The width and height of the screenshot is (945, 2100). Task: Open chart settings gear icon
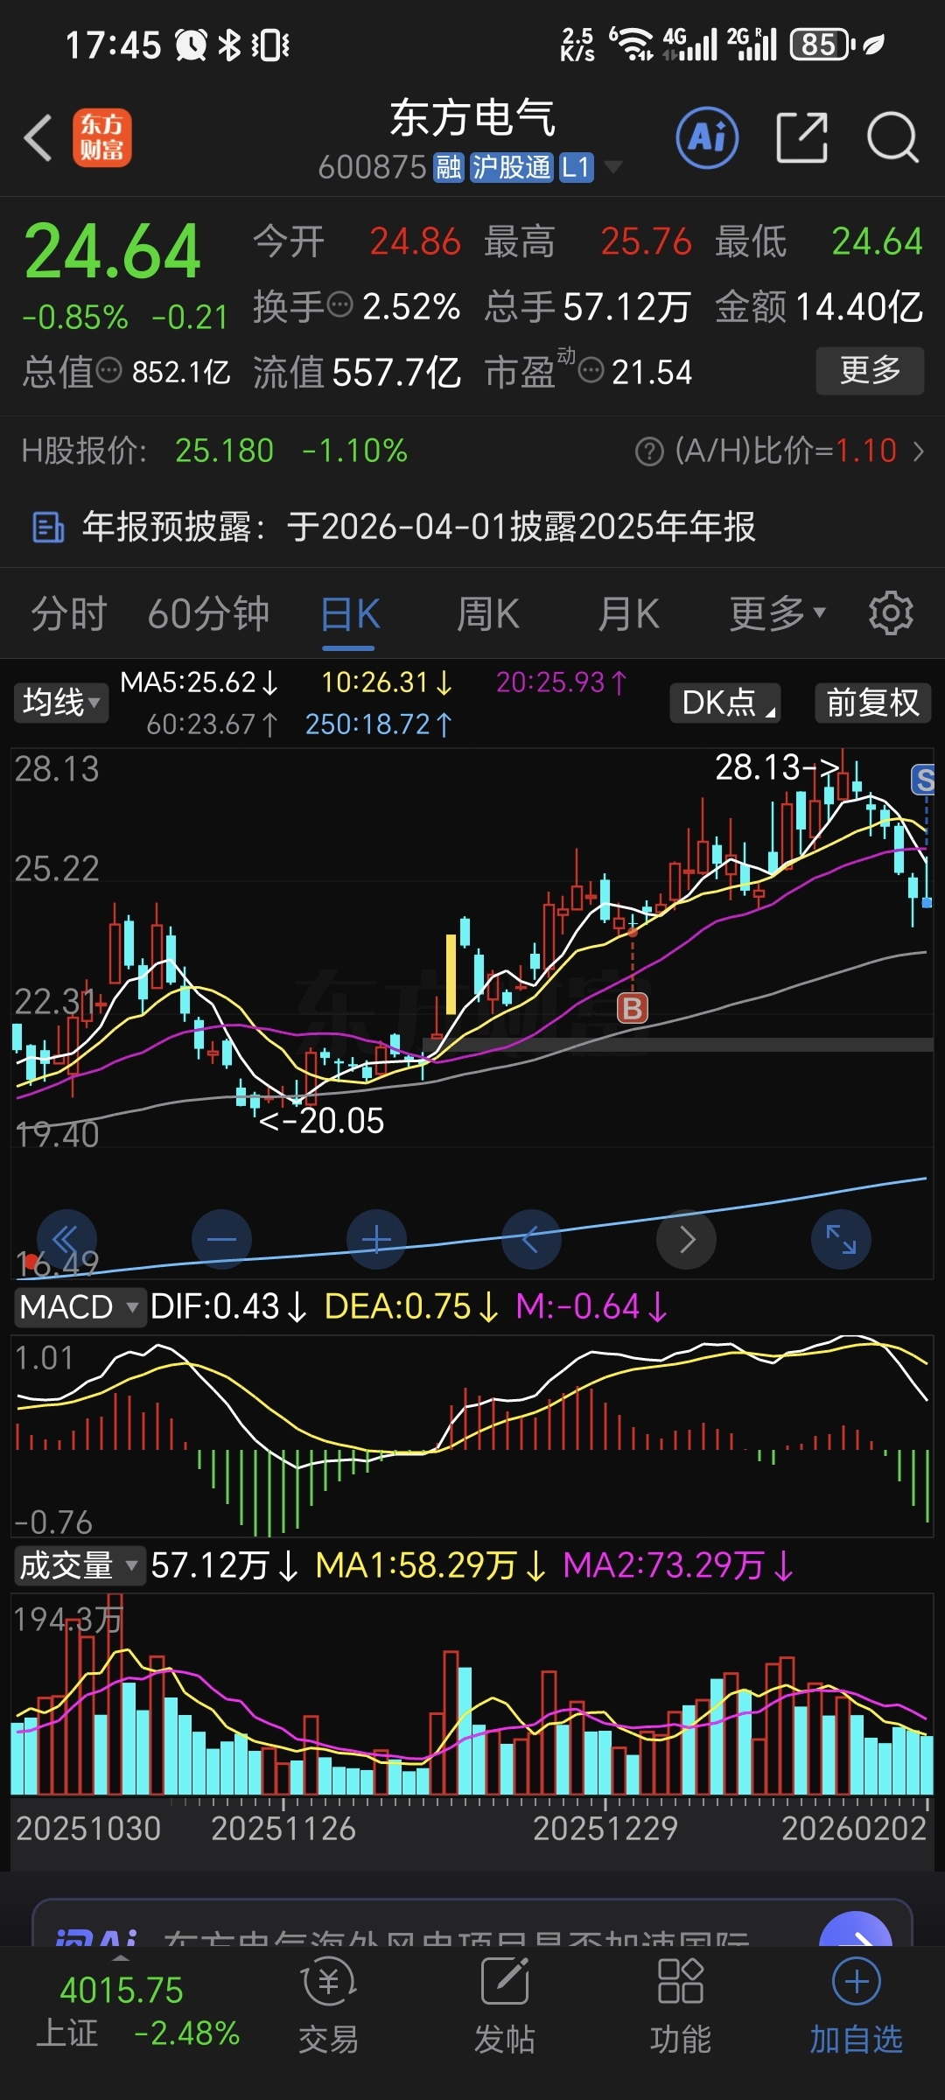[891, 612]
